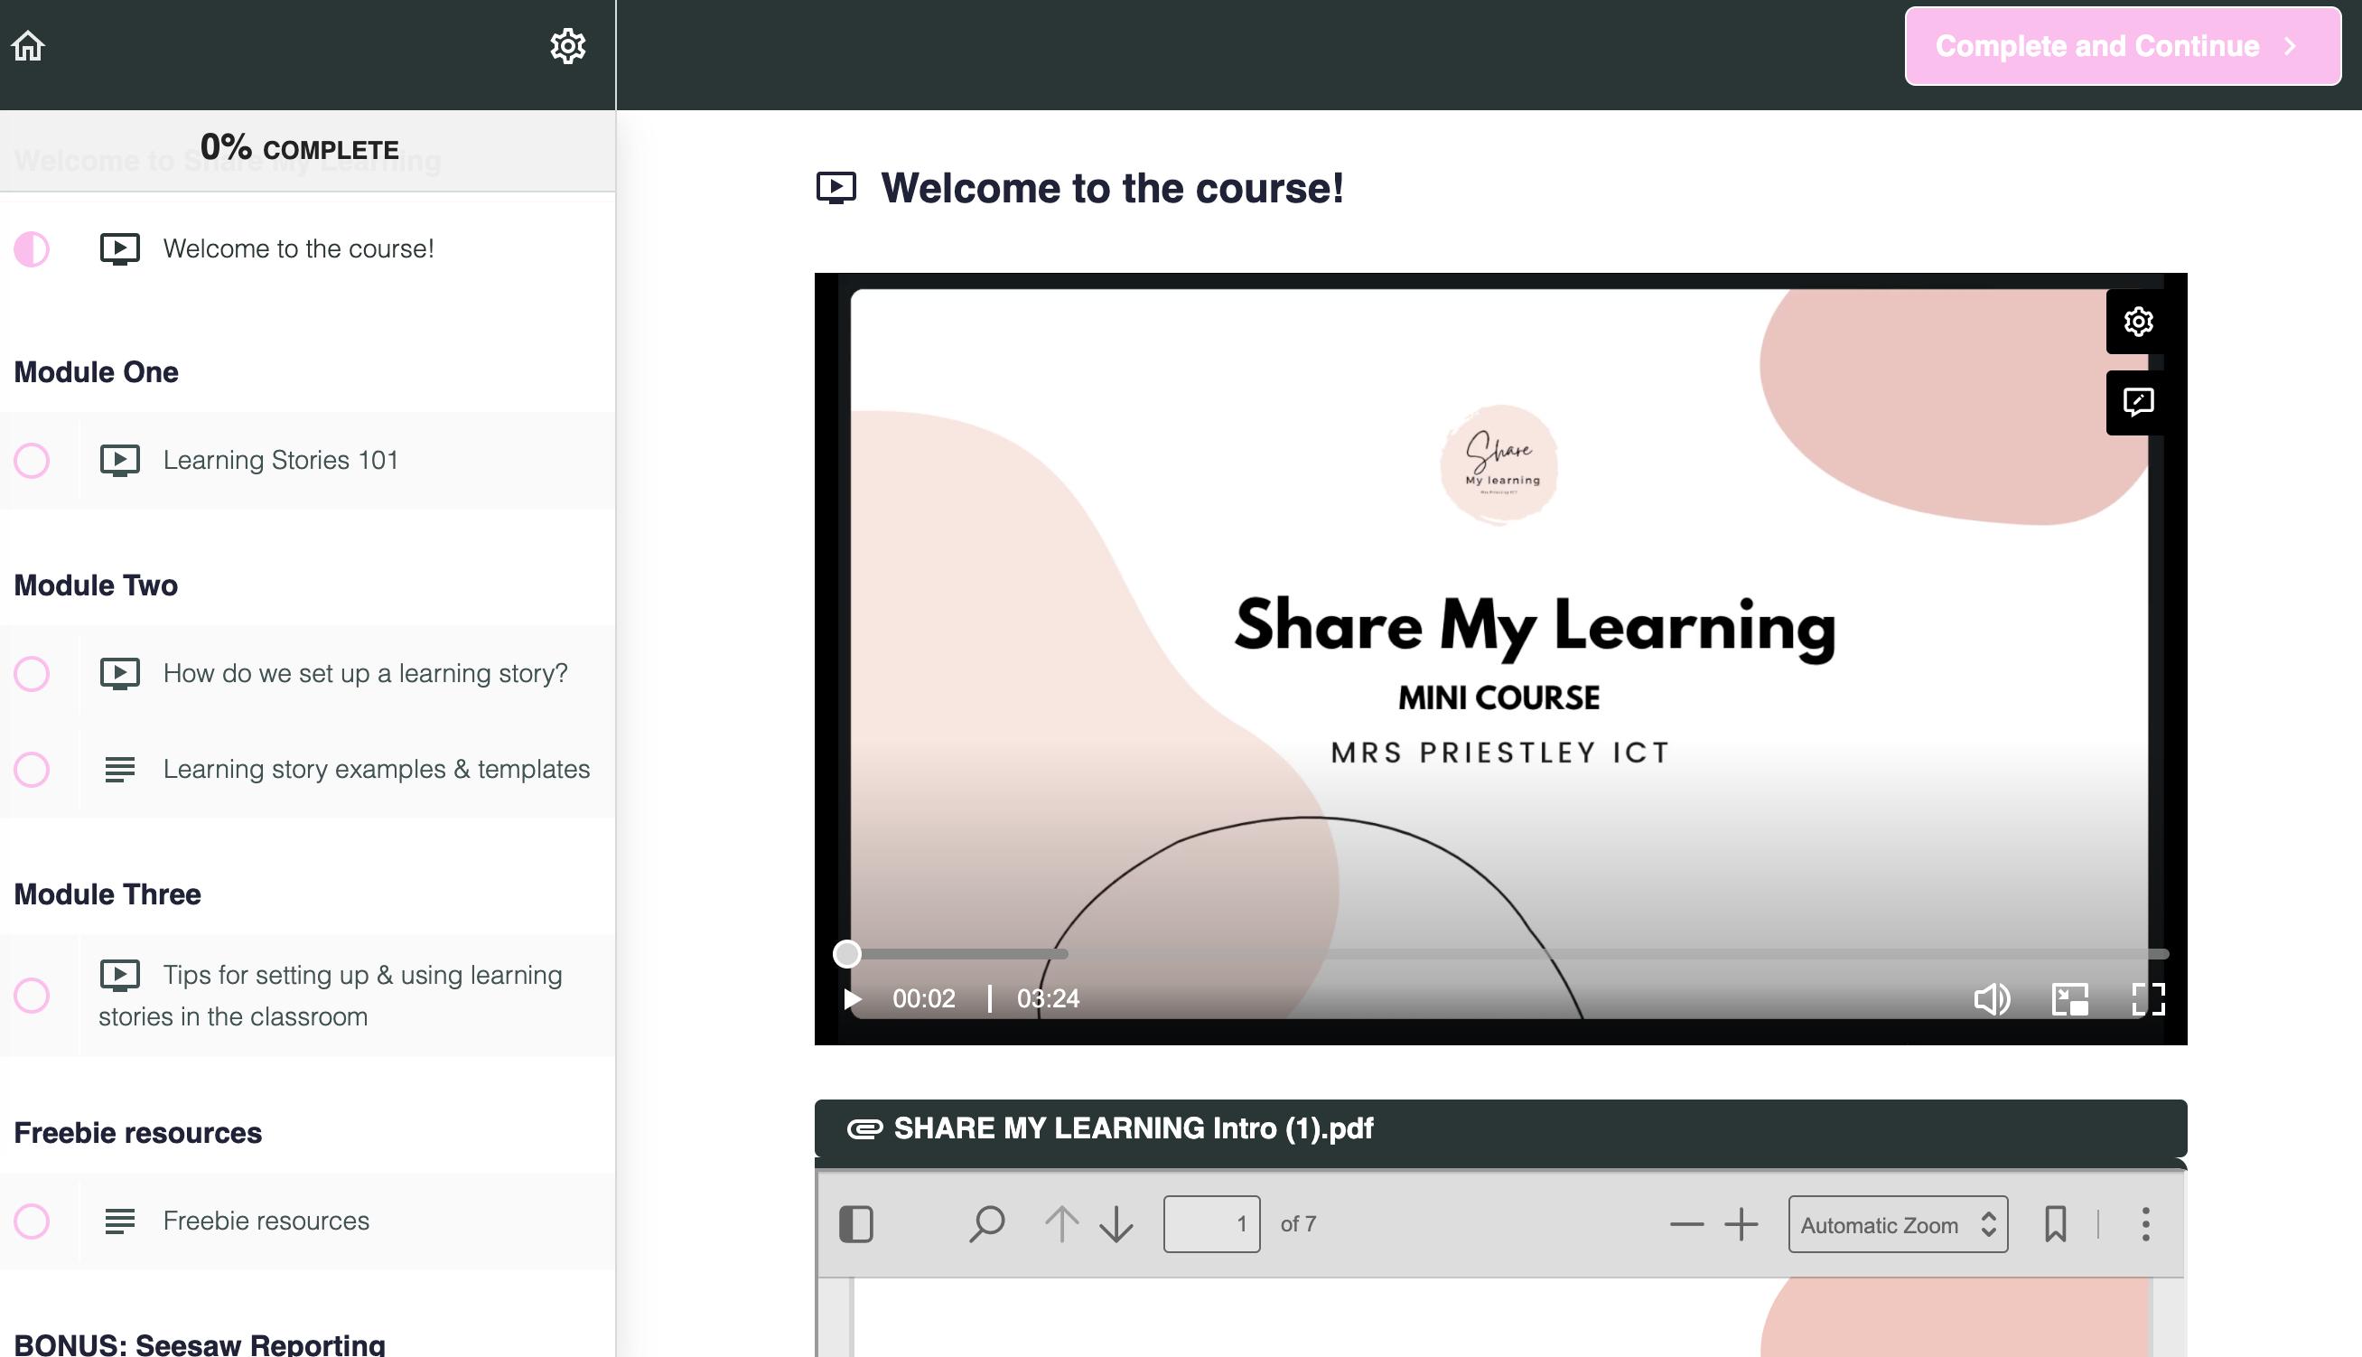
Task: Enter video fullscreen mode
Action: pos(2149,999)
